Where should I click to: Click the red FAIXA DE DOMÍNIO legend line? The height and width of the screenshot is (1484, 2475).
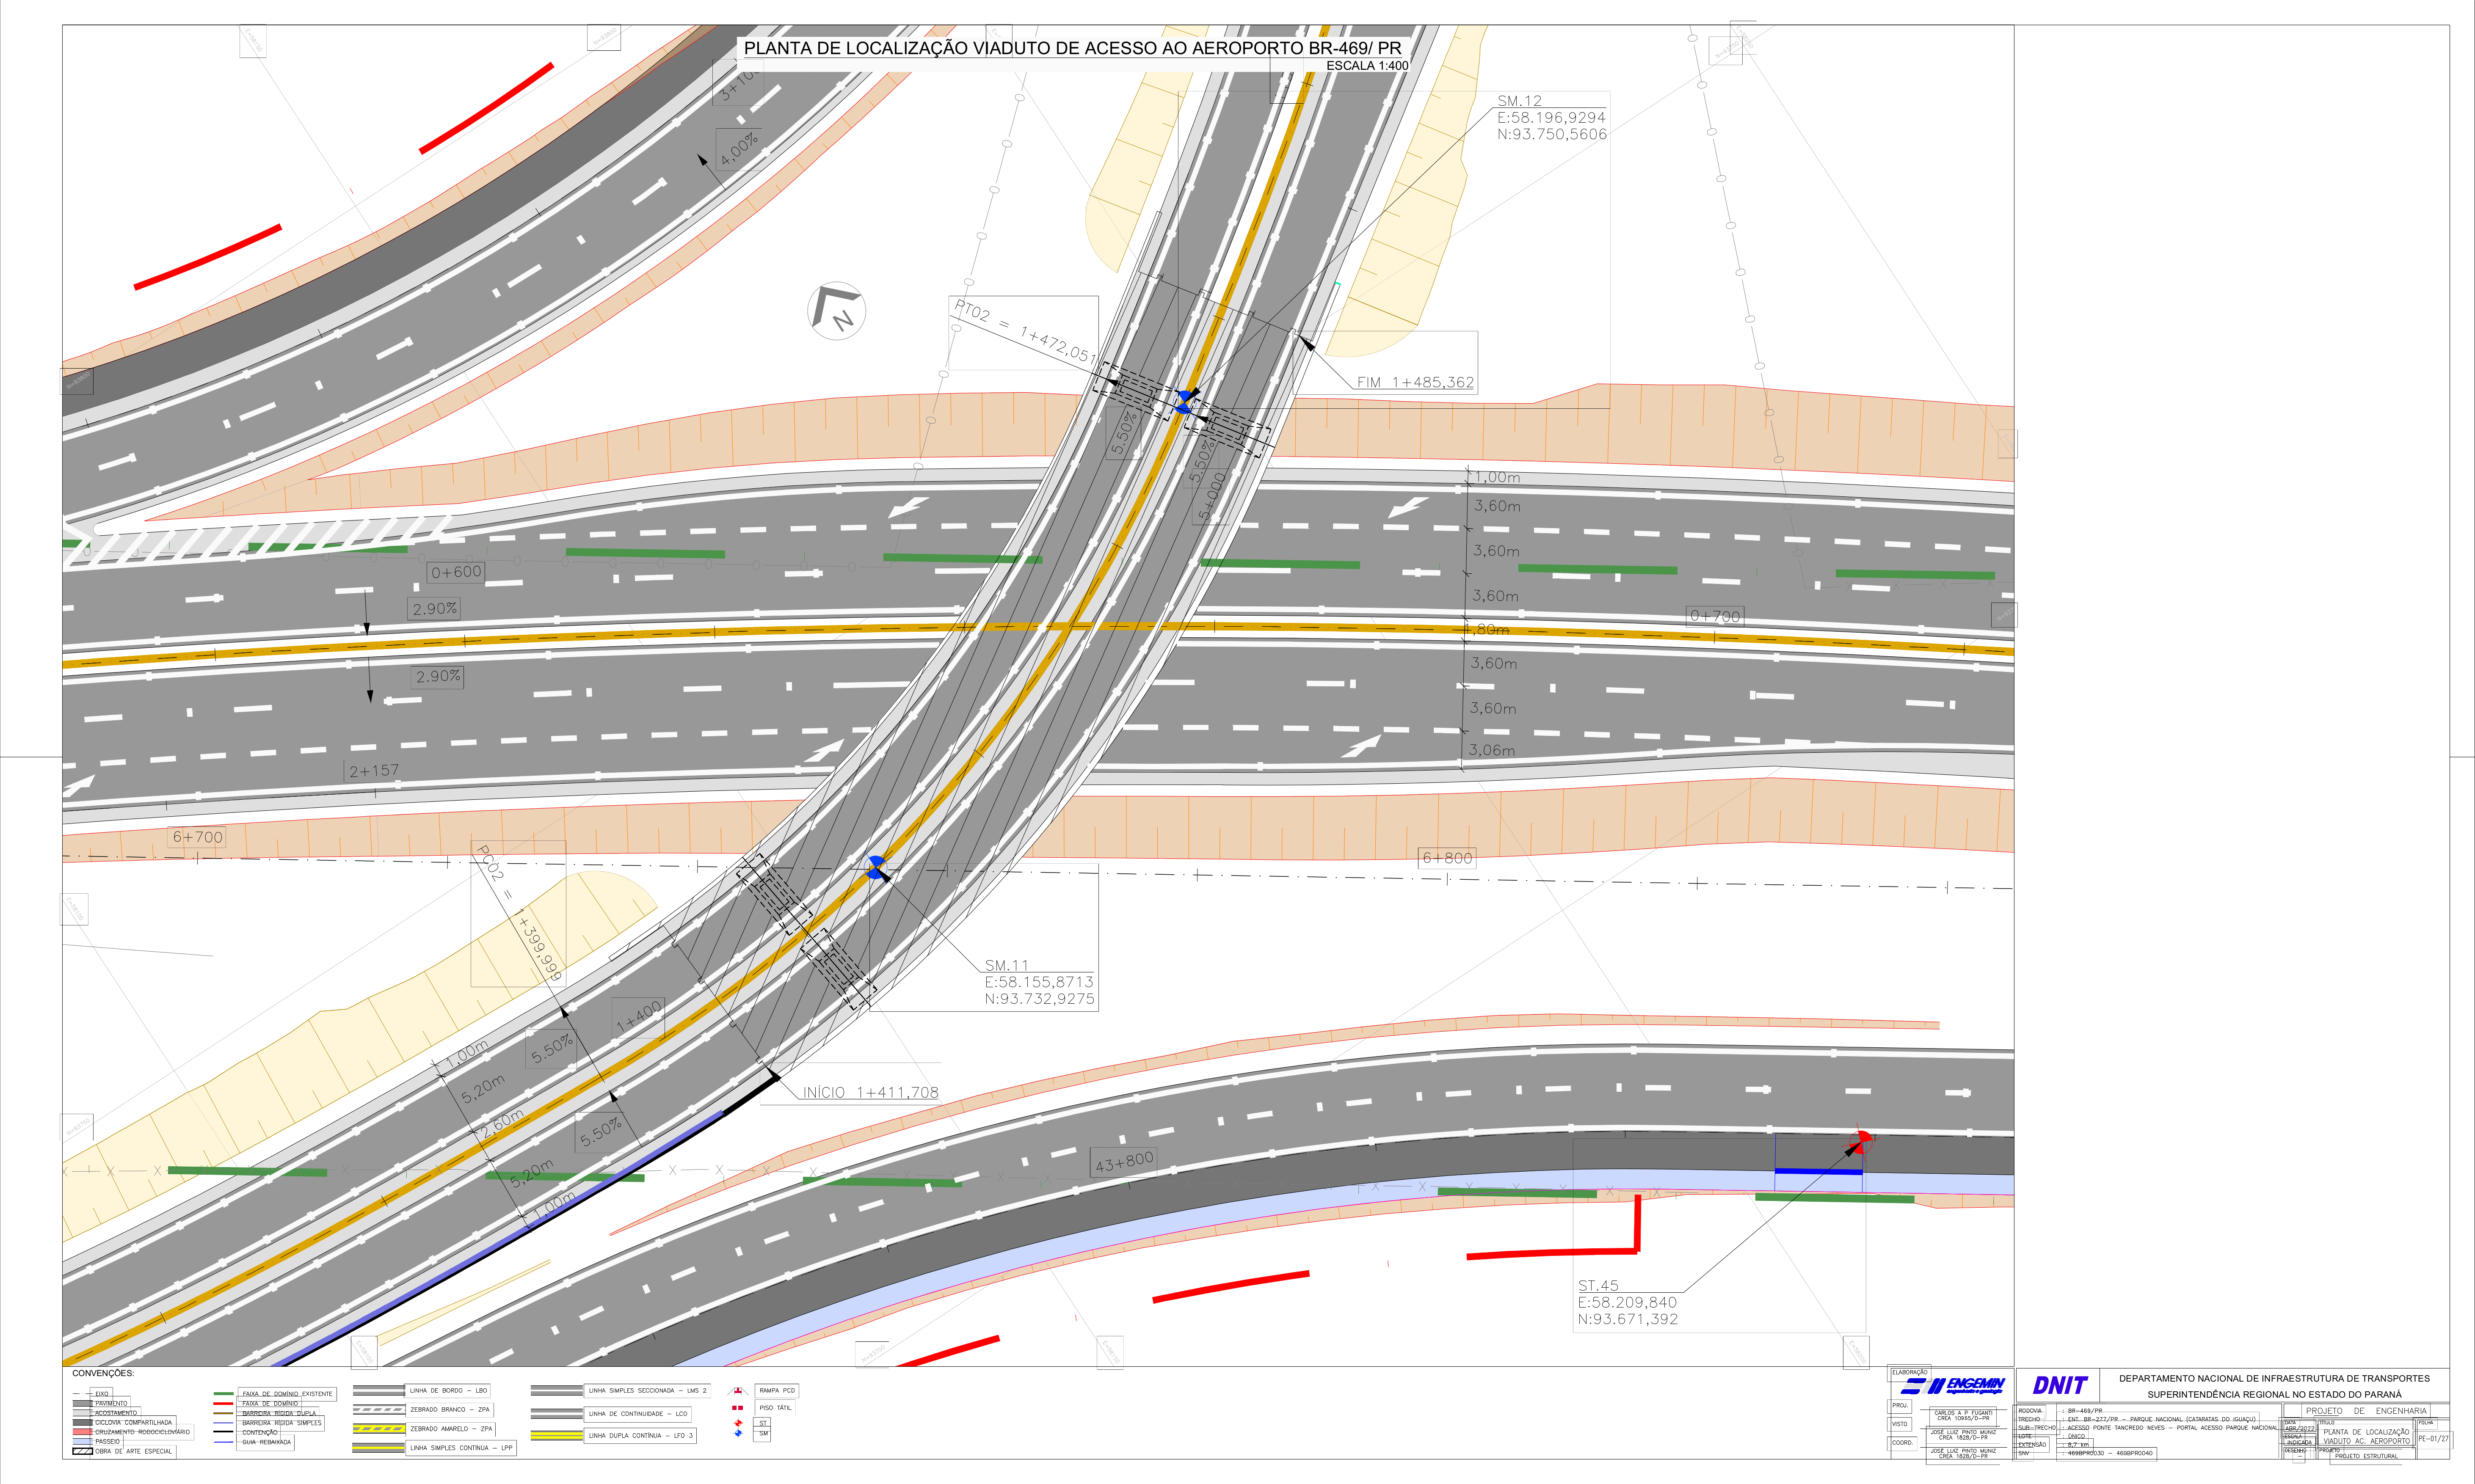tap(223, 1403)
